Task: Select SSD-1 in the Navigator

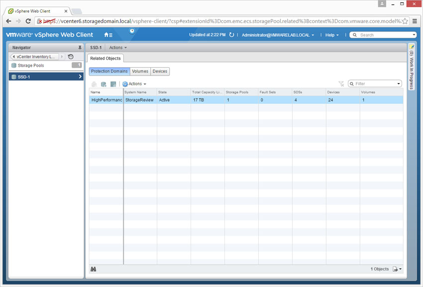Action: pyautogui.click(x=46, y=77)
